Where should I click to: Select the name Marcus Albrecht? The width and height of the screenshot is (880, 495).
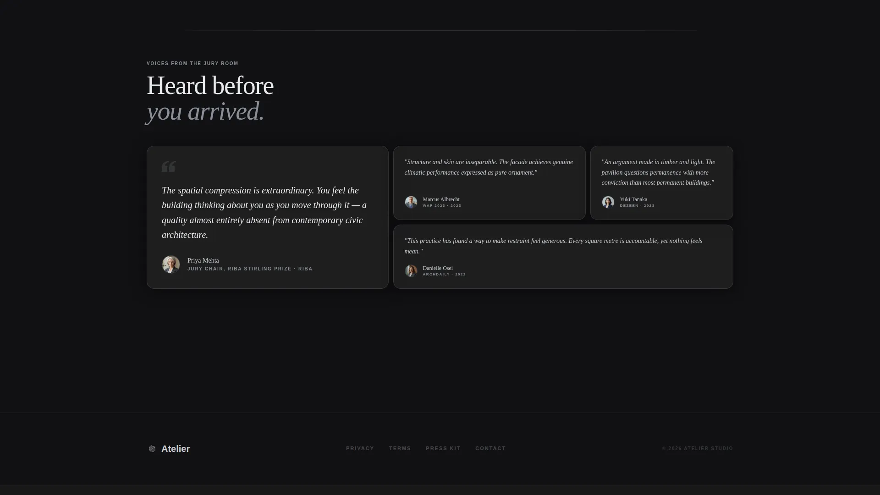click(441, 199)
